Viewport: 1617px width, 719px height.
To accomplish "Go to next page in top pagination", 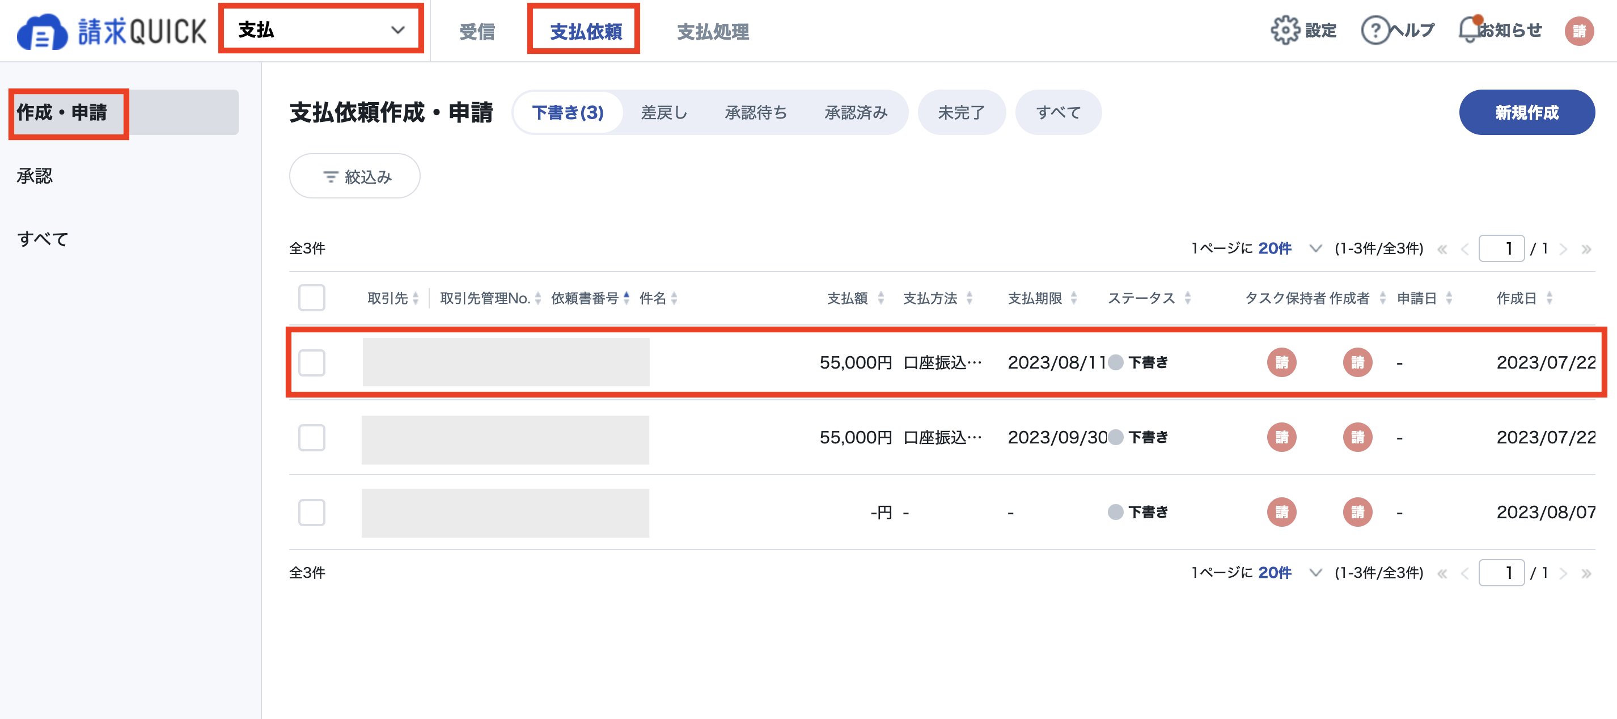I will tap(1563, 249).
